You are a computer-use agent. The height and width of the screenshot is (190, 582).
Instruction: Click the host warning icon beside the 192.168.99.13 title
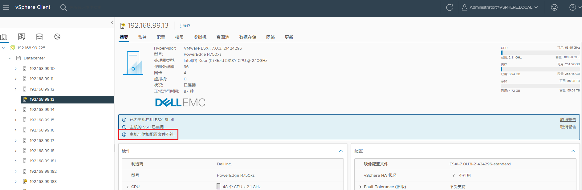[x=123, y=26]
